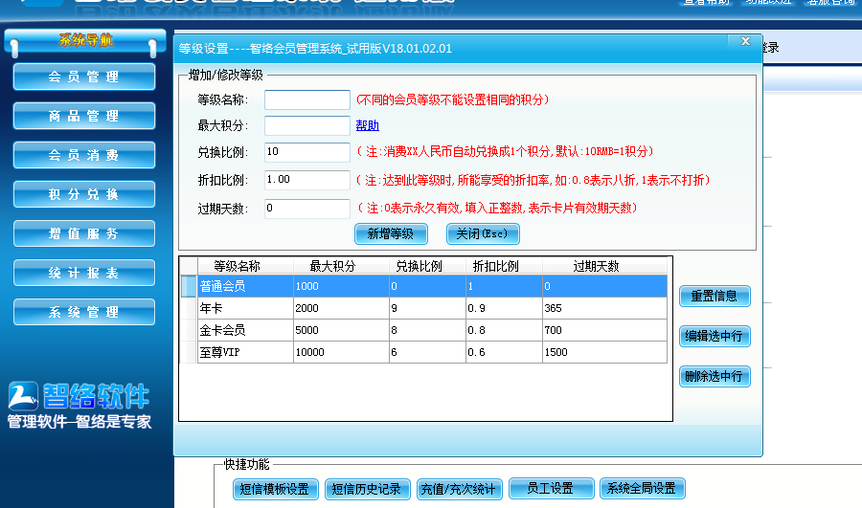Open 会员消费 in the navigation sidebar

click(84, 155)
